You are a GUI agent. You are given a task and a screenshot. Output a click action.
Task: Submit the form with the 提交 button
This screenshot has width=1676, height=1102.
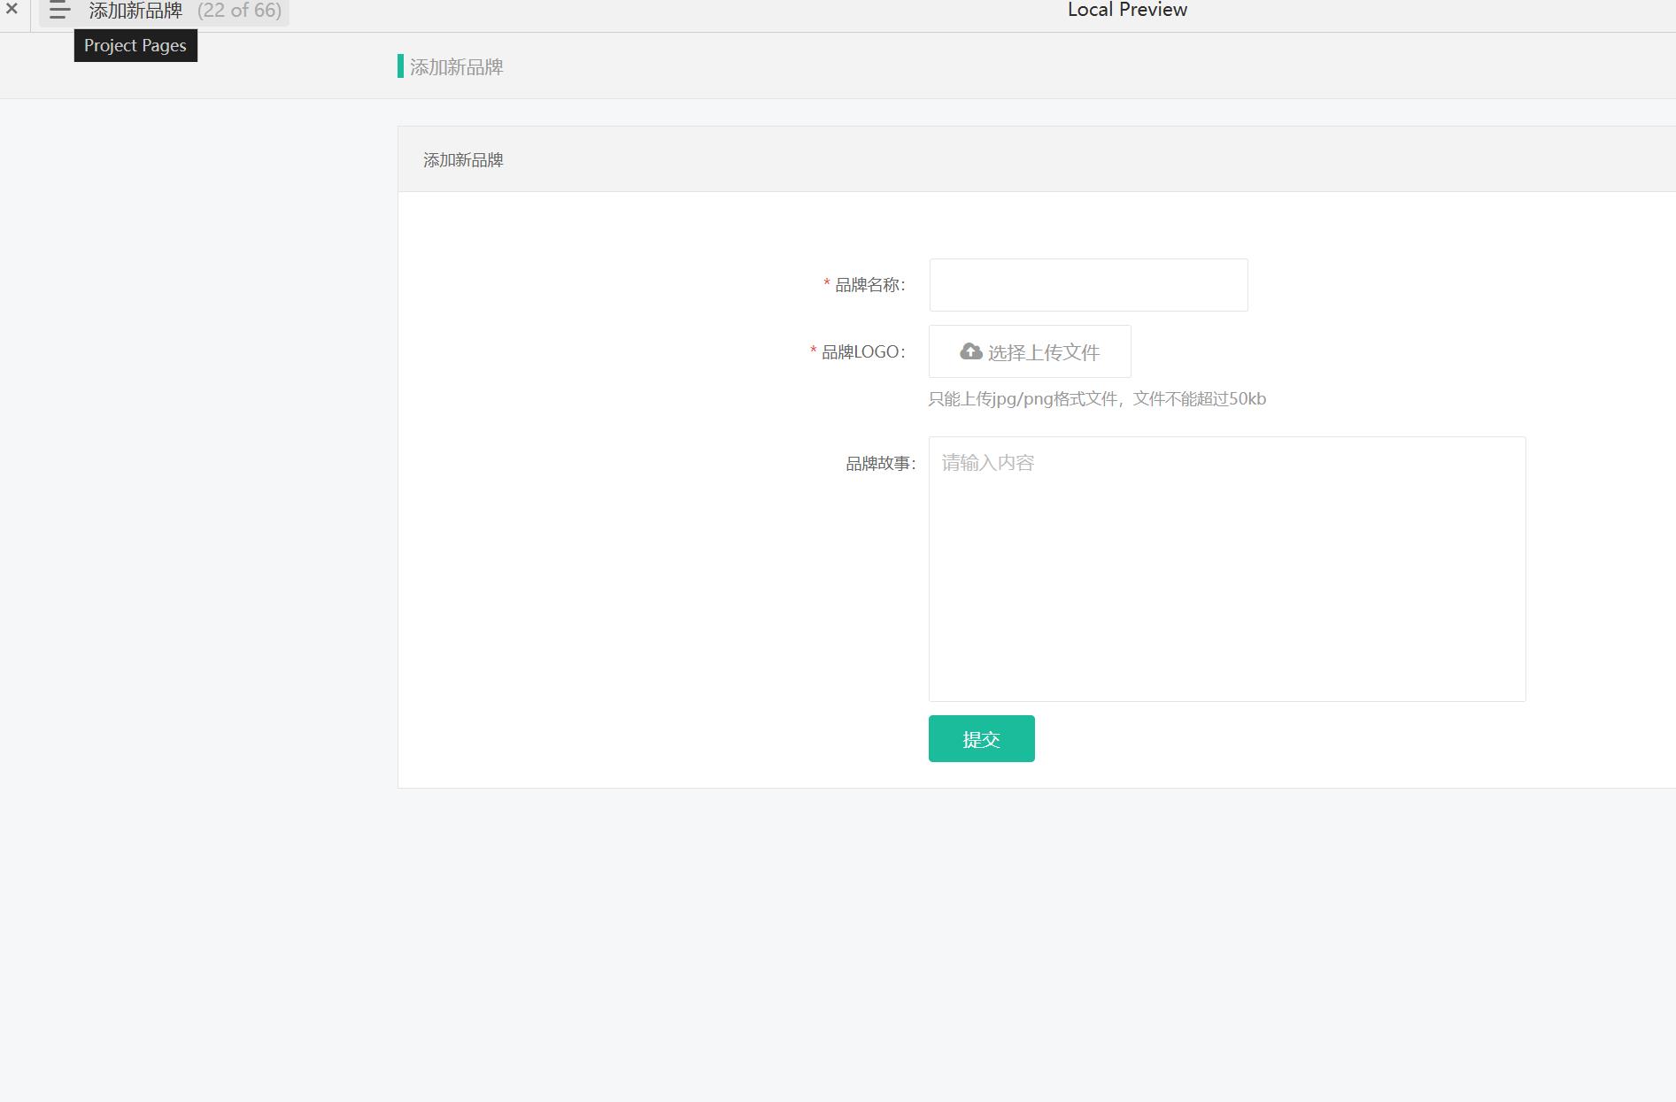tap(982, 738)
